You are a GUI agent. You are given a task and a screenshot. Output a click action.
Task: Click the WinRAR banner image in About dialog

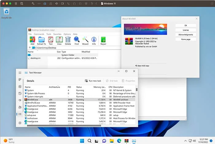[x=145, y=29]
